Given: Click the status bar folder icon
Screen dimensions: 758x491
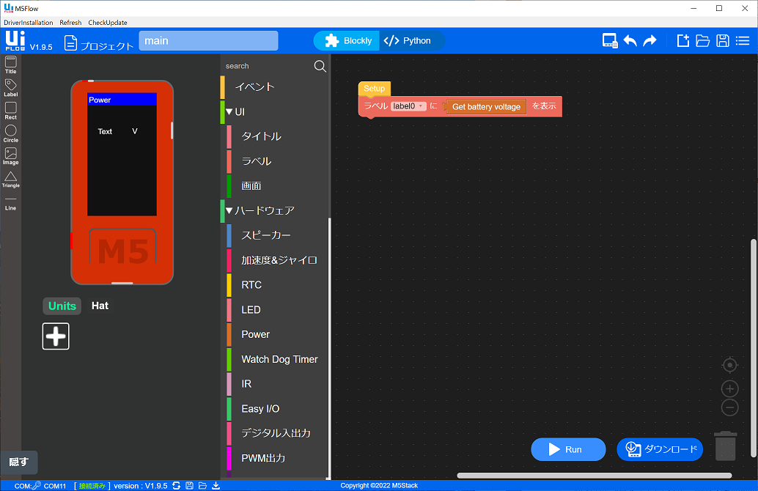Looking at the screenshot, I should (x=202, y=486).
